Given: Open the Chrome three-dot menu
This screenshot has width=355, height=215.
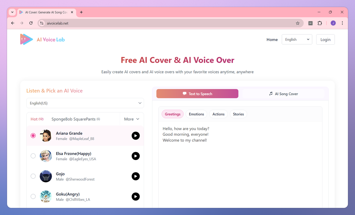Looking at the screenshot, I should pos(342,23).
